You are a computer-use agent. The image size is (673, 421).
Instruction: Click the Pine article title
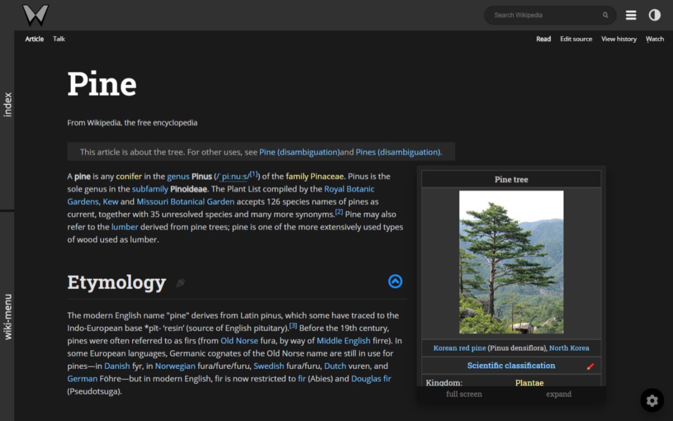click(x=102, y=84)
